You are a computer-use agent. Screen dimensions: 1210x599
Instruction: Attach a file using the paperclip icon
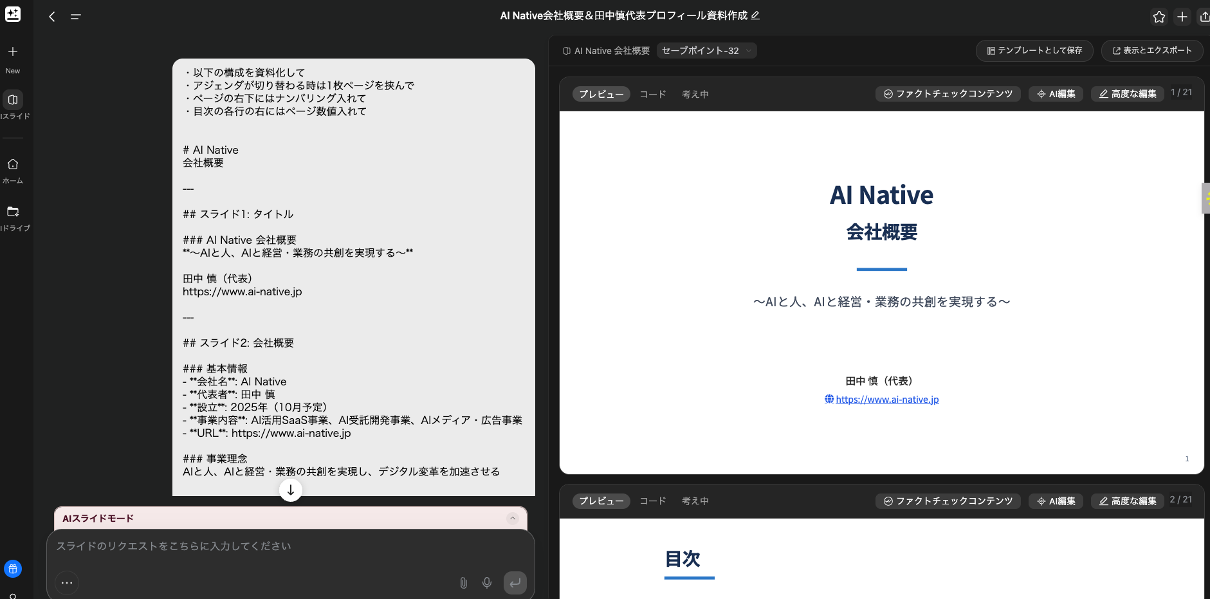(x=463, y=582)
